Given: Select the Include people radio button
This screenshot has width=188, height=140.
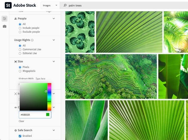Looking at the screenshot, I should click(20, 28).
